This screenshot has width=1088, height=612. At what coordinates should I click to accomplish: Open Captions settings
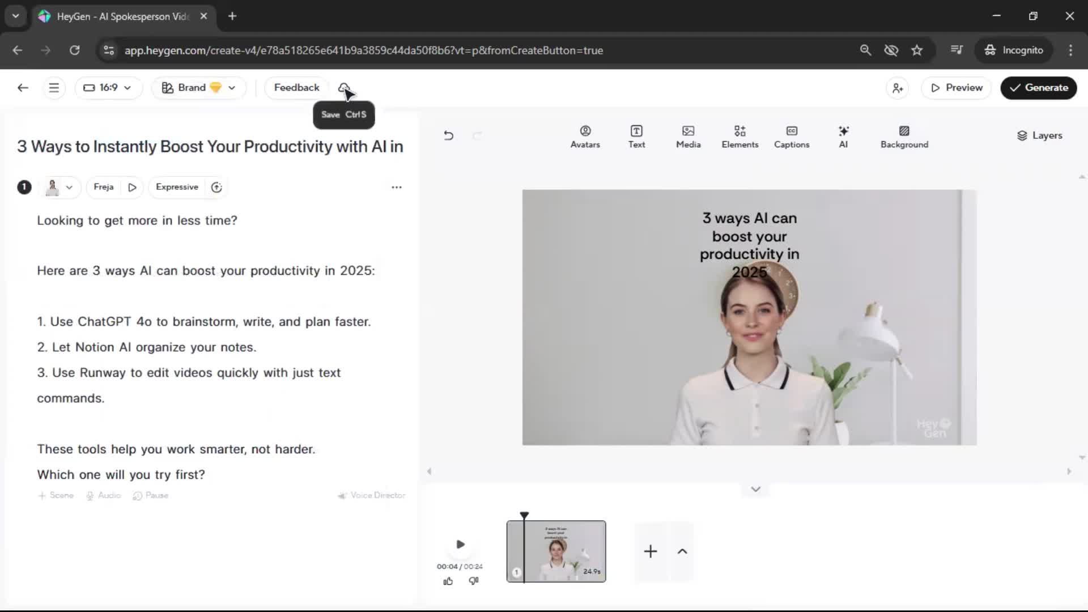791,137
